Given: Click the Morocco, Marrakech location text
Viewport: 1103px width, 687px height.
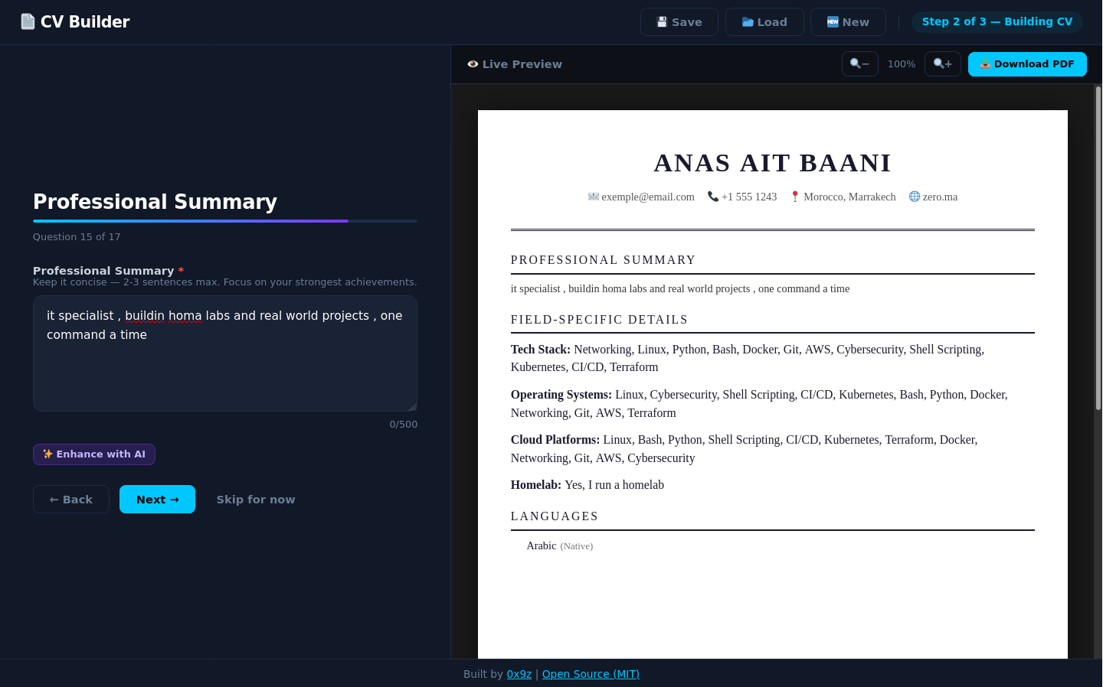Looking at the screenshot, I should 849,197.
